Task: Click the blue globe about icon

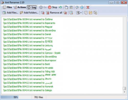Action: pyautogui.click(x=82, y=7)
